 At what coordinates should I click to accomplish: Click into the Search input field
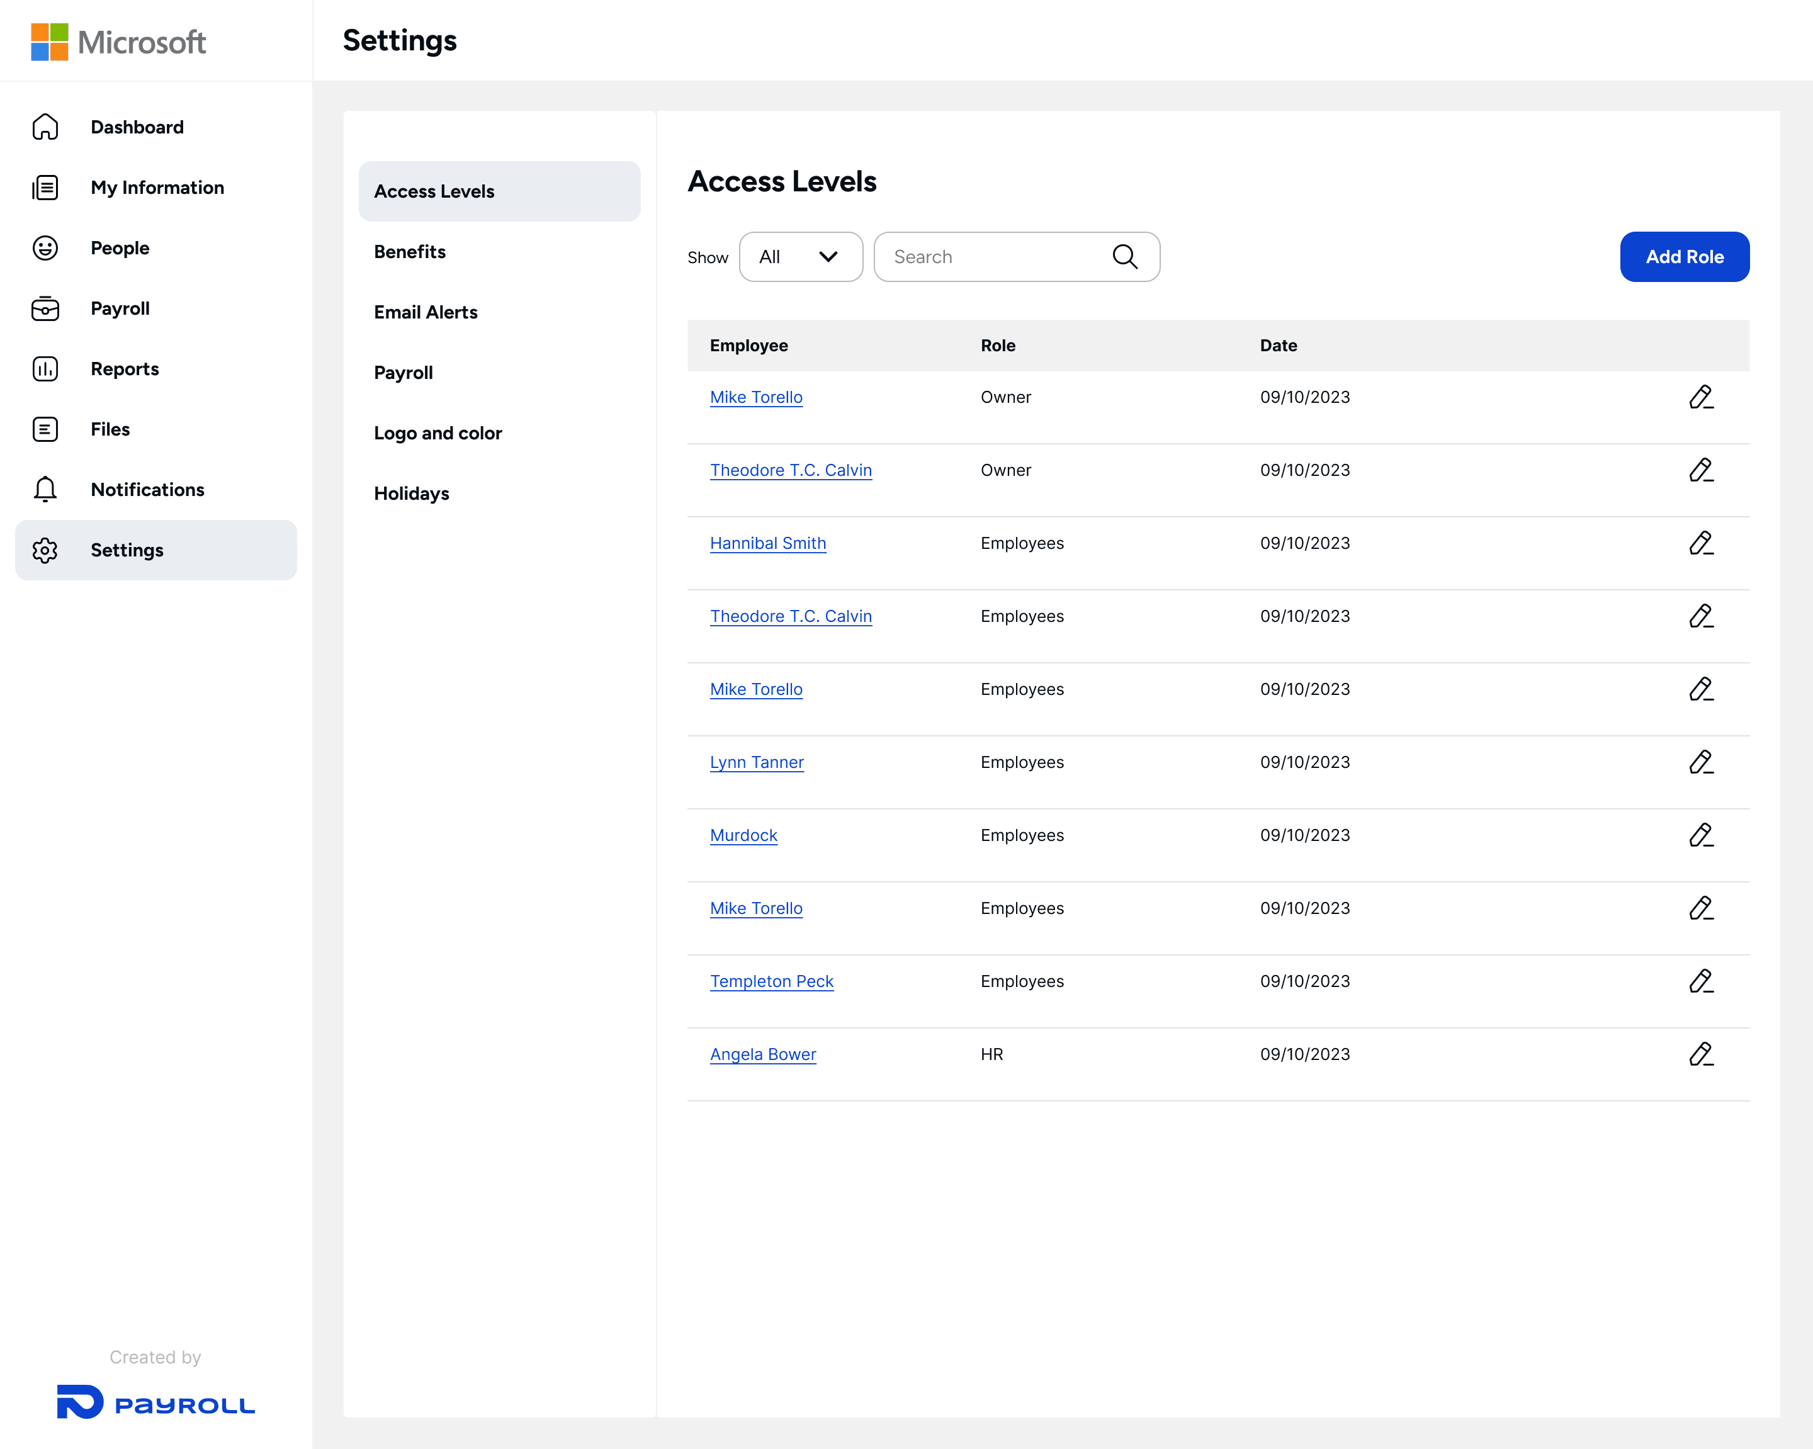click(x=992, y=256)
